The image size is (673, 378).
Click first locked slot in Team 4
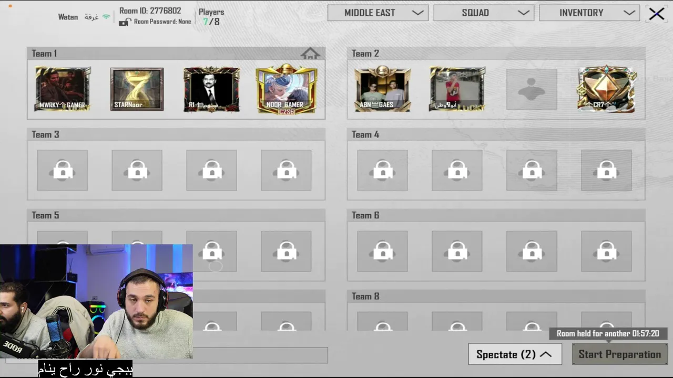tap(382, 170)
